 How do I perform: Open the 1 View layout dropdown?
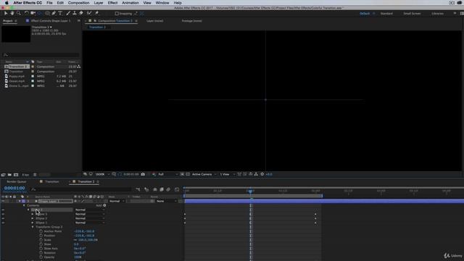(227, 174)
